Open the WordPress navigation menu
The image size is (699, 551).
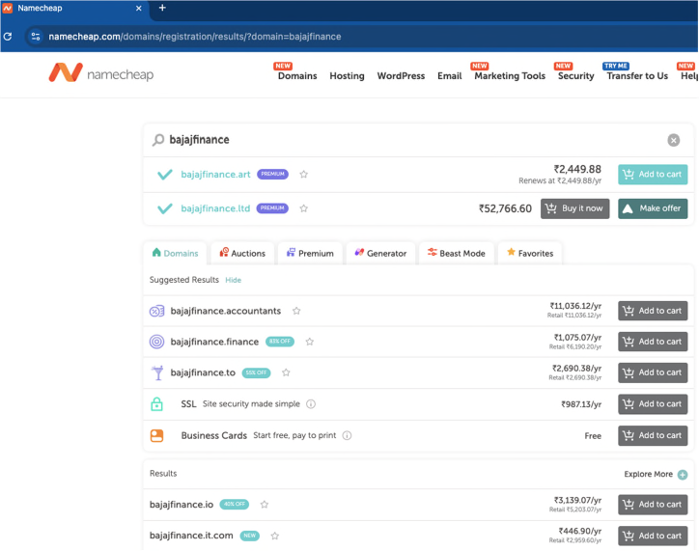[401, 75]
